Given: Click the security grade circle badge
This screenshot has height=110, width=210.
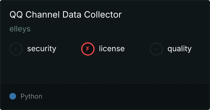Looking at the screenshot, I should (x=16, y=49).
